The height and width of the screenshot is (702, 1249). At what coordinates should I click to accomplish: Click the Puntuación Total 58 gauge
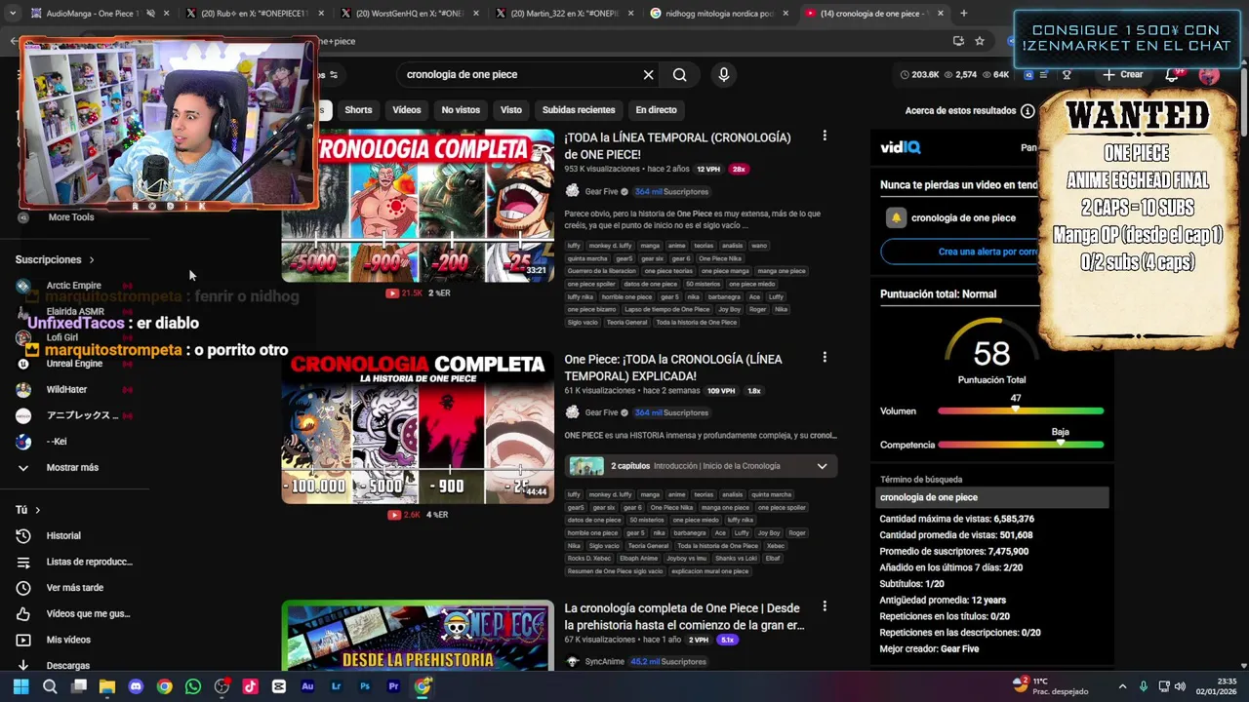pos(991,350)
